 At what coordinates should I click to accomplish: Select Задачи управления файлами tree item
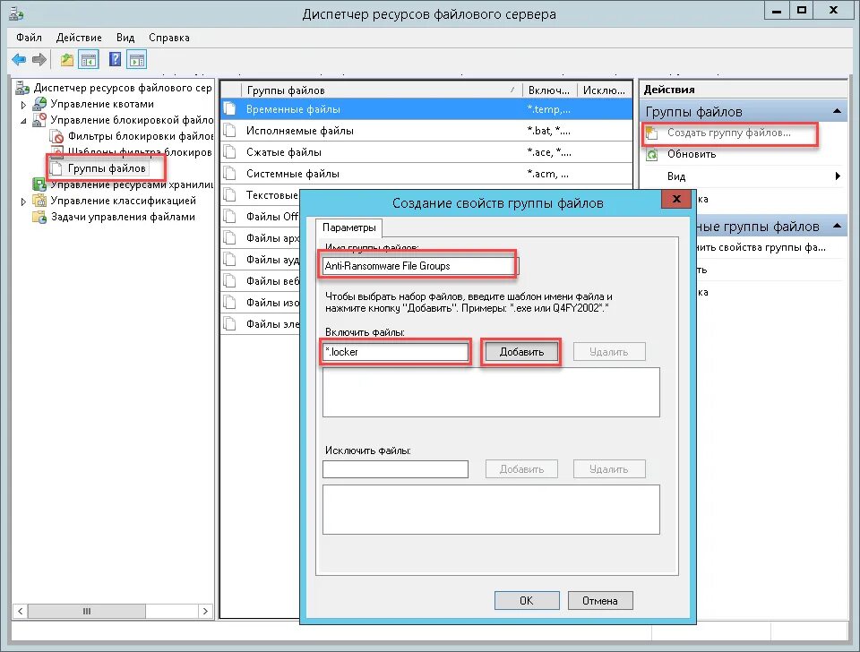123,217
